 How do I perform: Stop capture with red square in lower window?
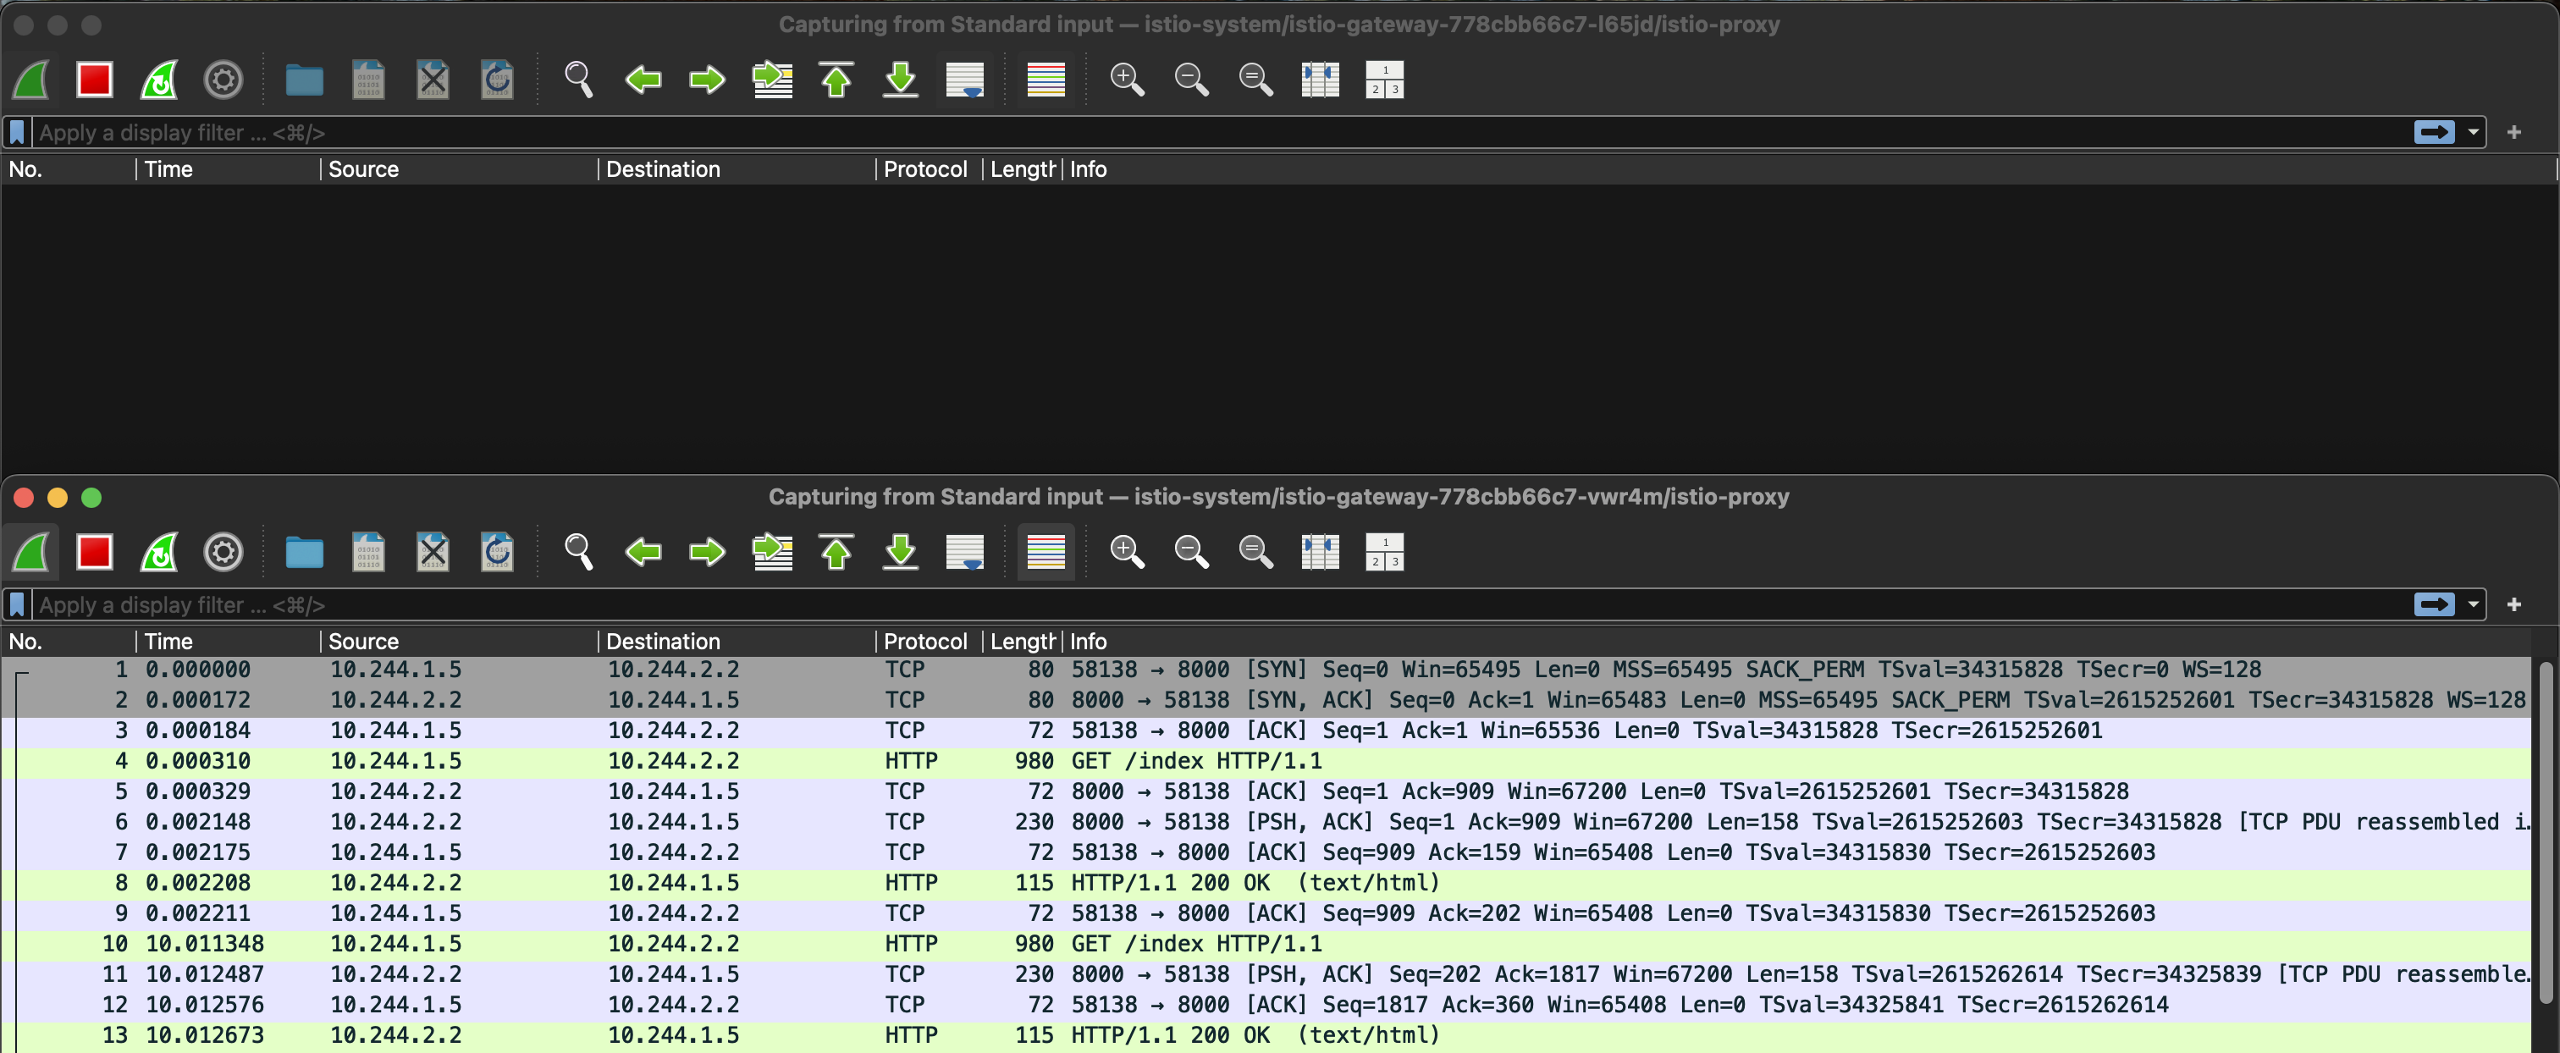[95, 553]
